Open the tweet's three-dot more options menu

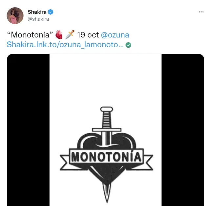coord(201,12)
